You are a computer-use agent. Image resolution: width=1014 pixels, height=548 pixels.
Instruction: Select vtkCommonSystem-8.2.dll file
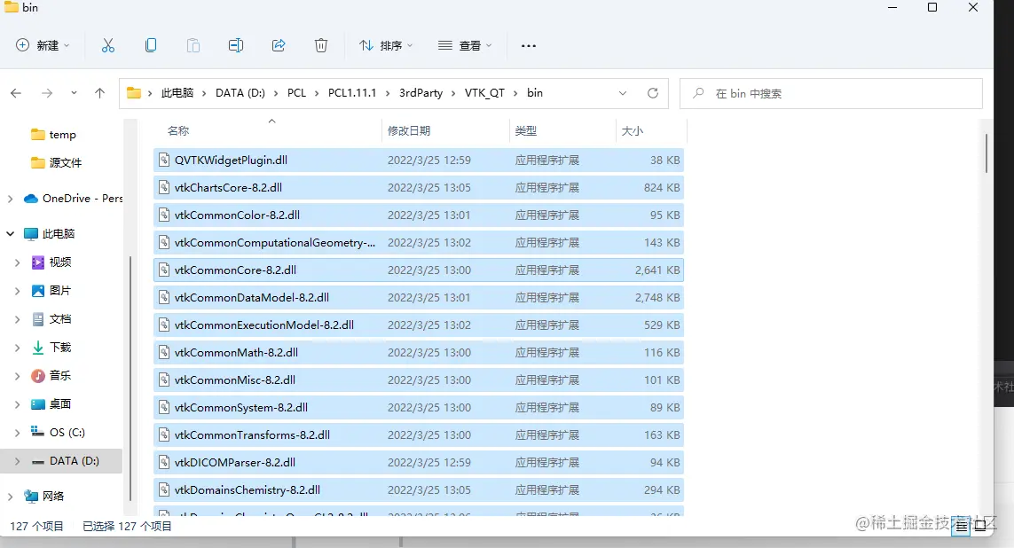tap(419, 407)
